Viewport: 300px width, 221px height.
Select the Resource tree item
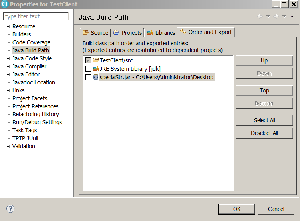point(24,26)
